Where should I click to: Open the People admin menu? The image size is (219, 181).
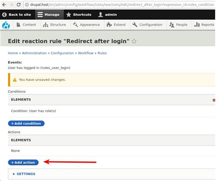click(x=178, y=25)
